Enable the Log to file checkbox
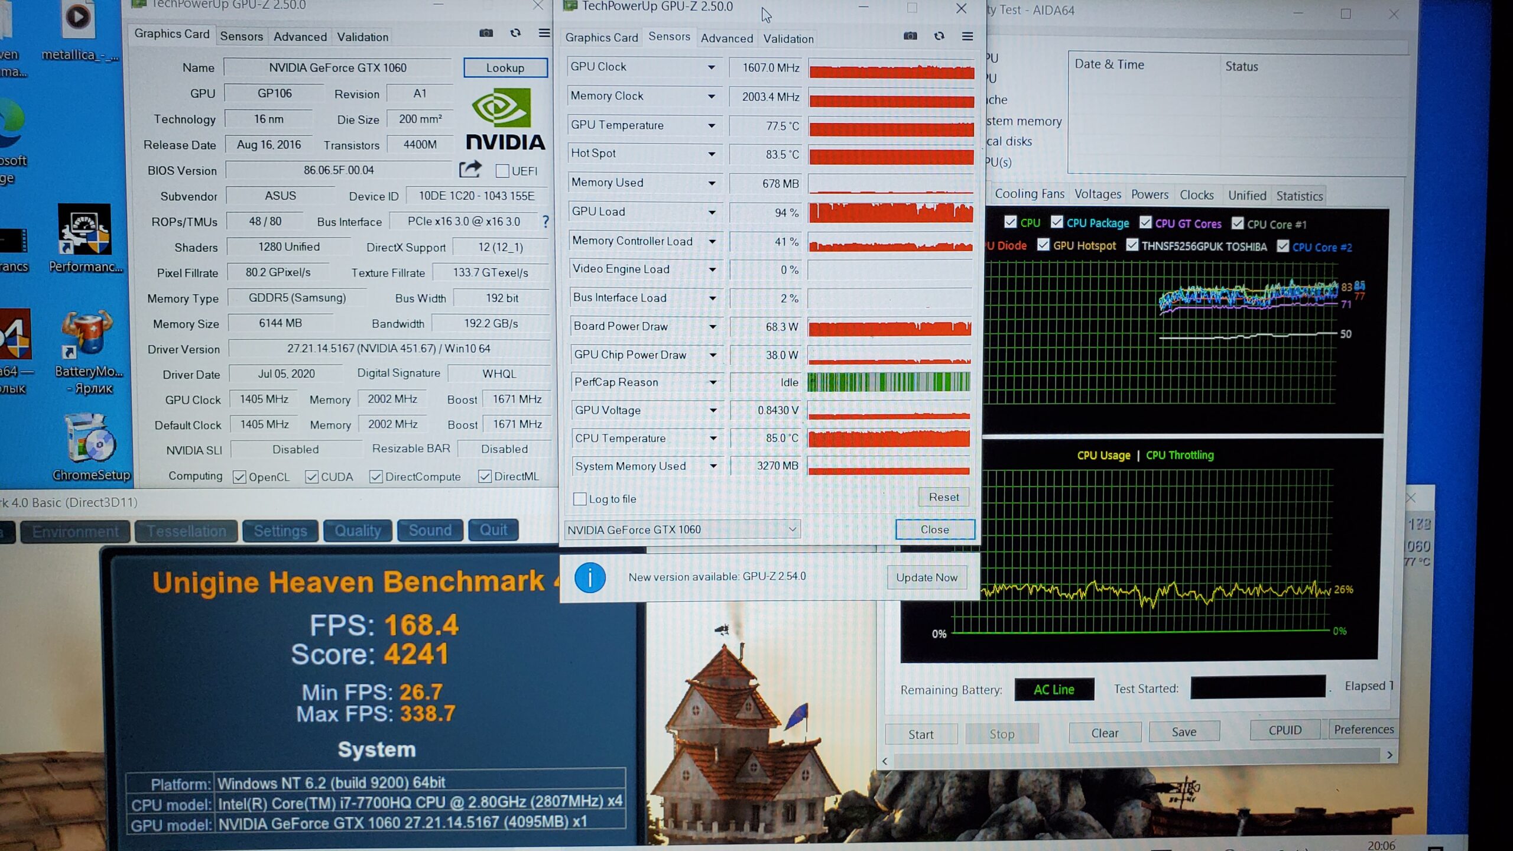The image size is (1513, 851). pyautogui.click(x=580, y=499)
